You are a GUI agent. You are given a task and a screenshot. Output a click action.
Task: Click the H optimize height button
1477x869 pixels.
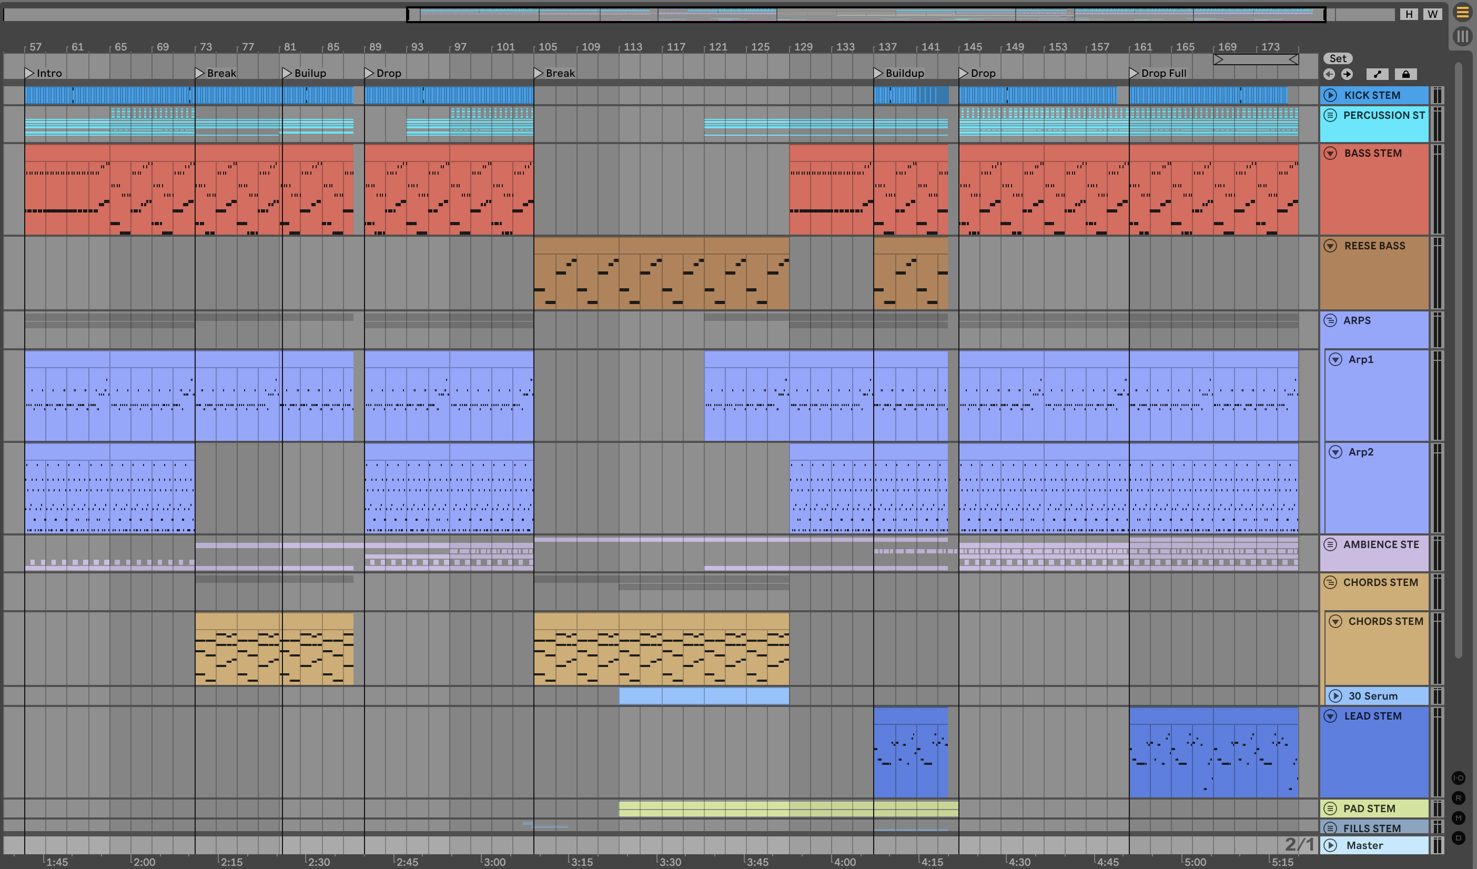point(1409,14)
